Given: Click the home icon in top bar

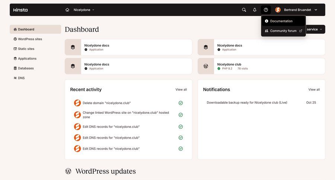Looking at the screenshot, I should point(67,10).
